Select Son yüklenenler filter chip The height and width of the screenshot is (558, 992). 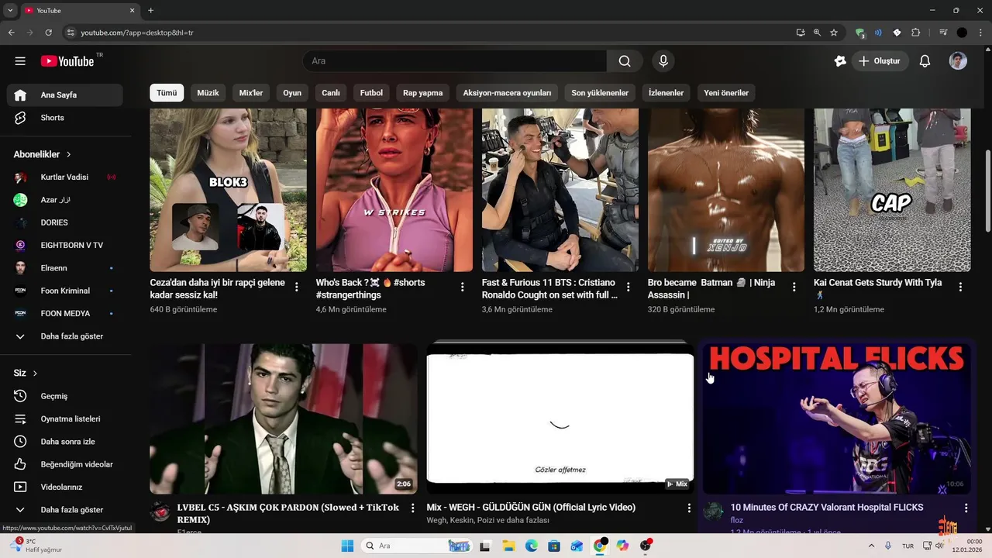(x=600, y=93)
